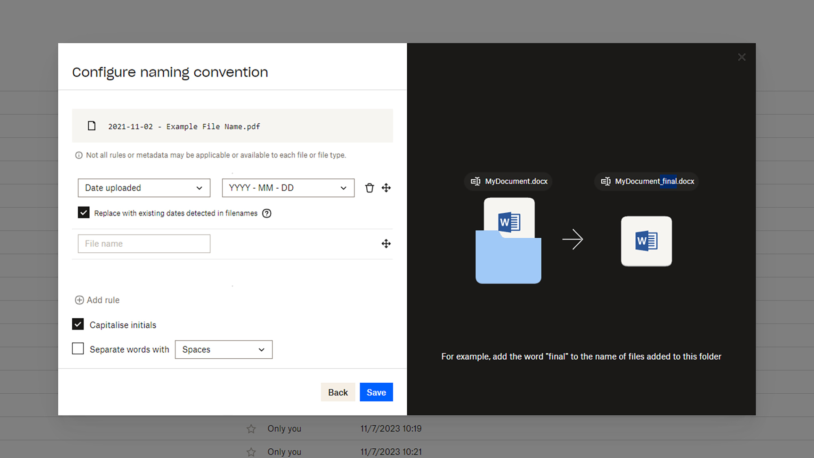Screen dimensions: 814x458
Task: Click the rename icon beside MyDocument.docx
Action: [475, 181]
